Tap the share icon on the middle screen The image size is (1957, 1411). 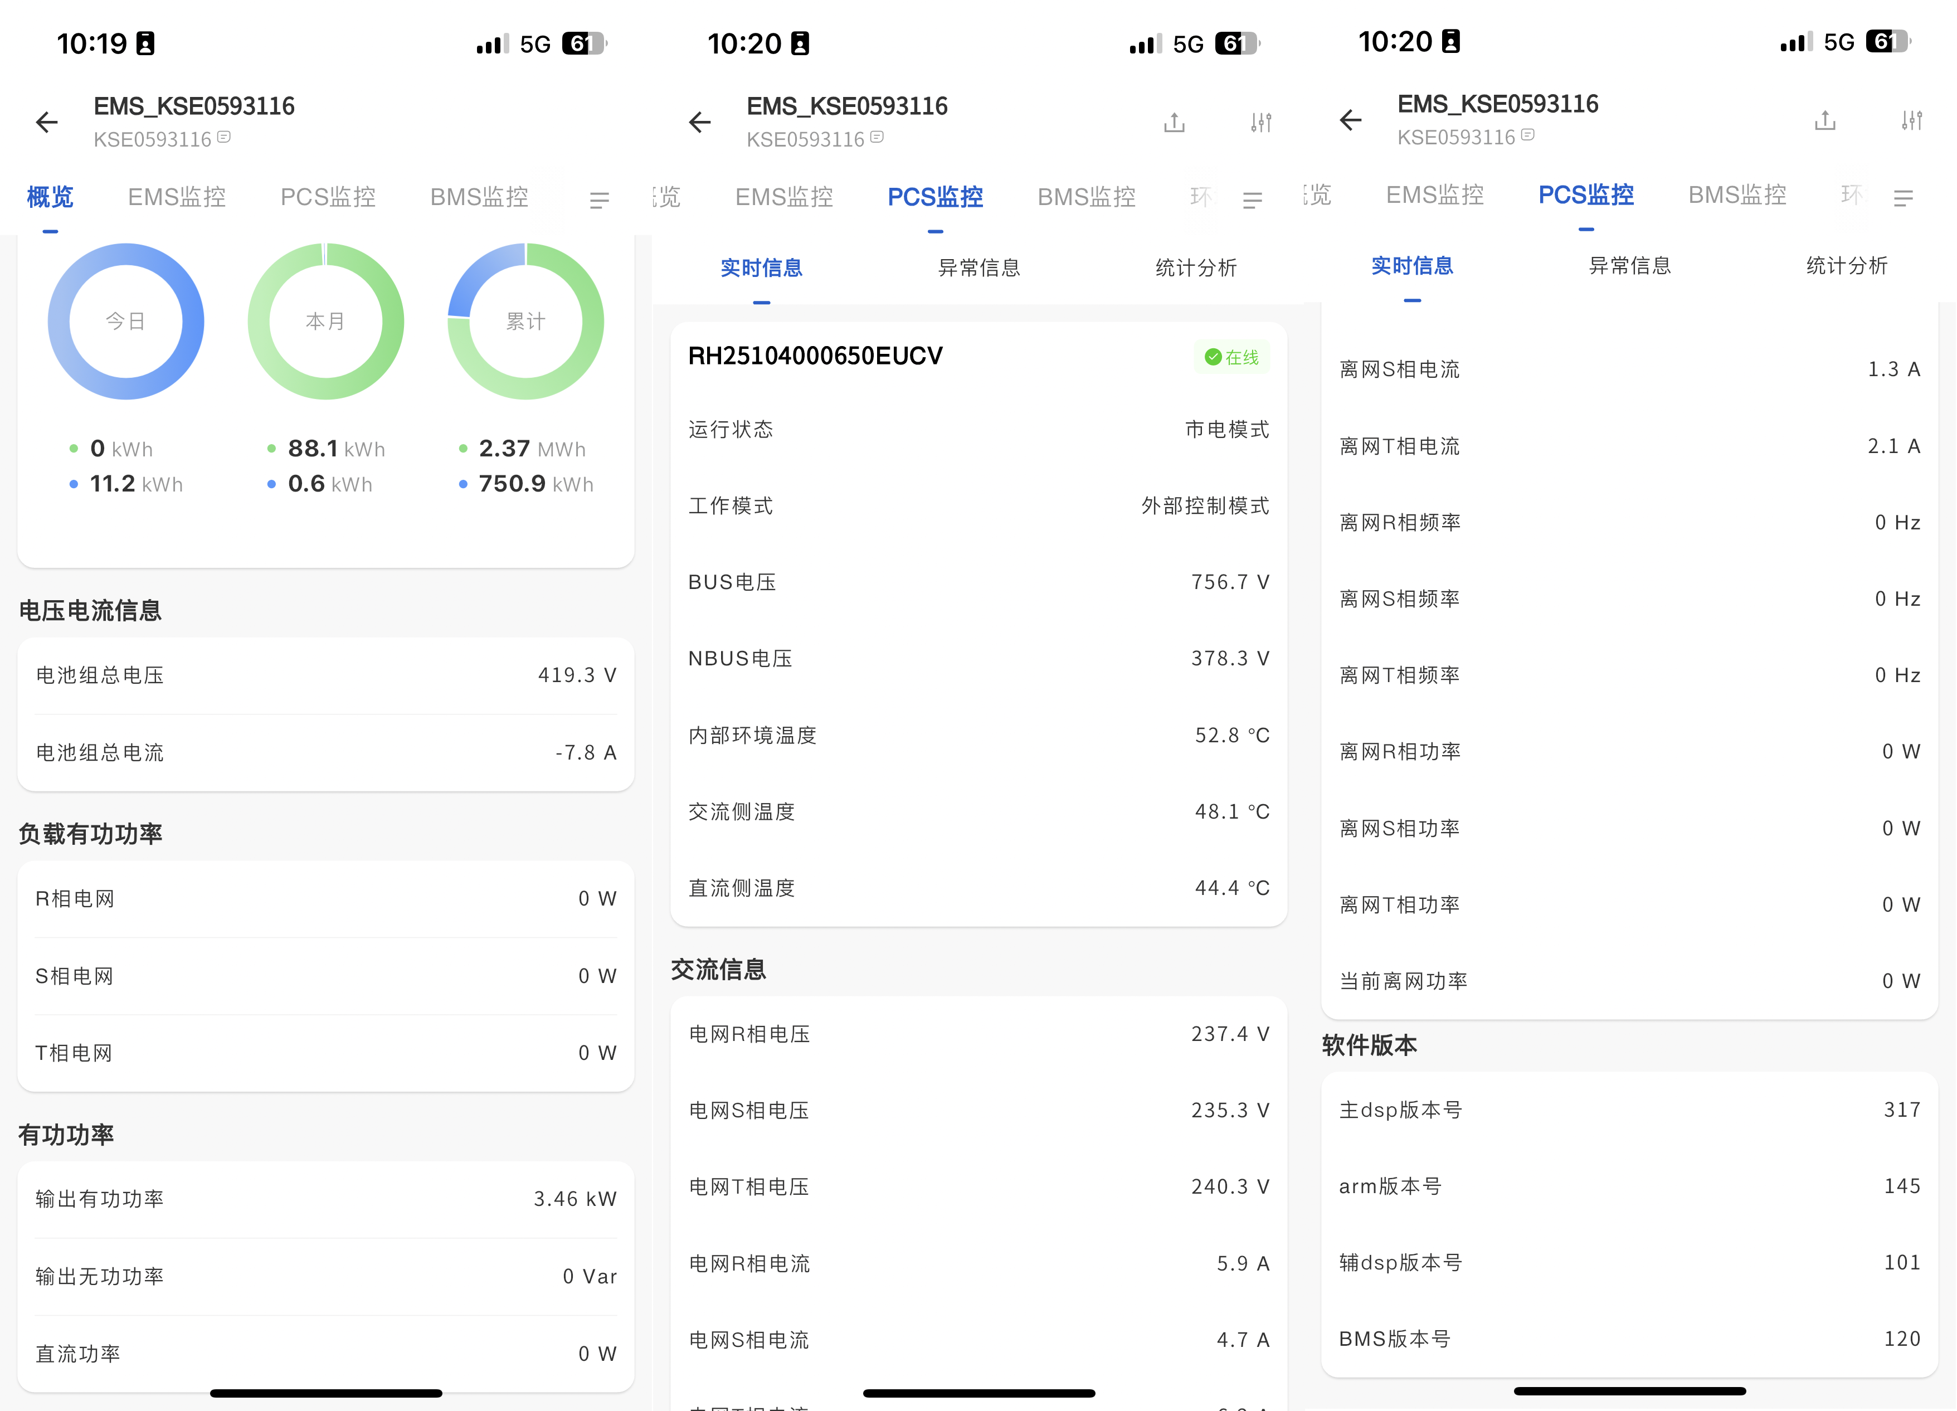pos(1174,123)
